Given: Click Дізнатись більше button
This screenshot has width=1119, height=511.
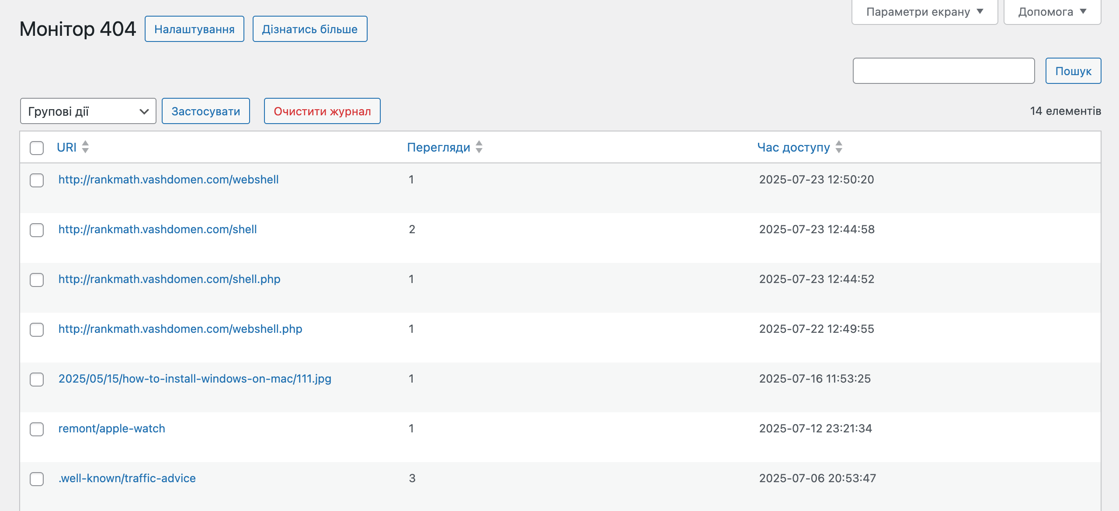Looking at the screenshot, I should tap(310, 29).
